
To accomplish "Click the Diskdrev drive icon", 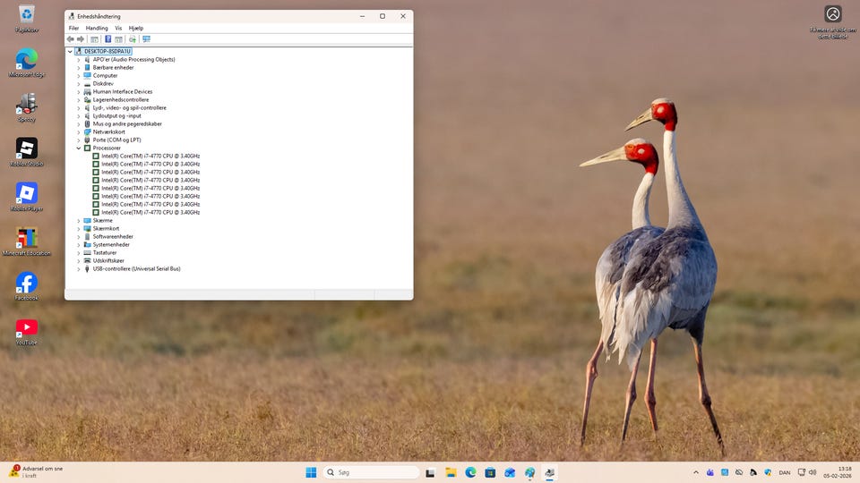I will point(87,84).
